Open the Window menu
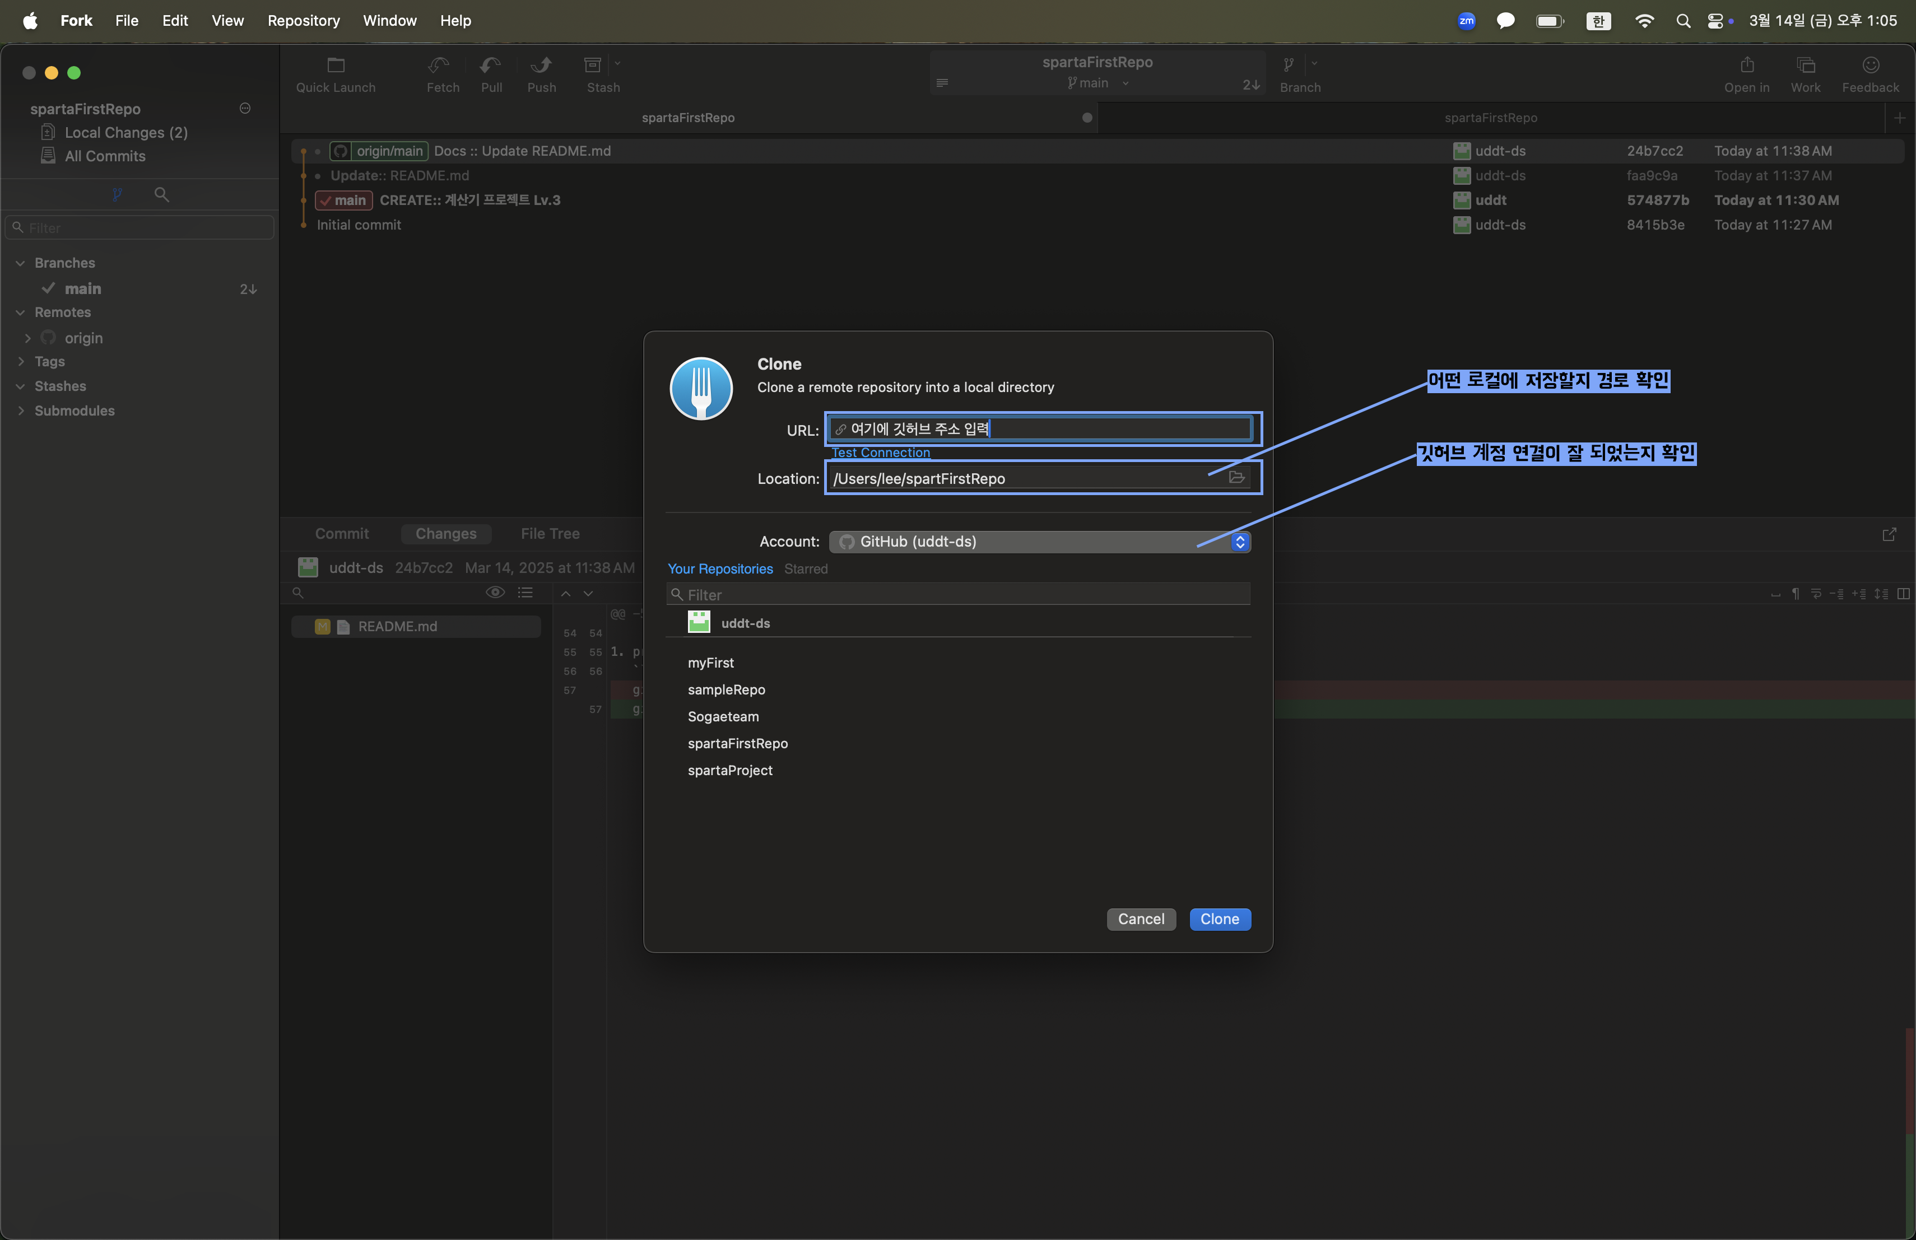This screenshot has height=1240, width=1916. [389, 21]
